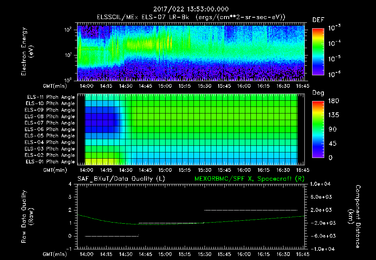This screenshot has height=260, width=376.
Task: Select the ELS-07 Pitch Angle row label
Action: point(50,123)
